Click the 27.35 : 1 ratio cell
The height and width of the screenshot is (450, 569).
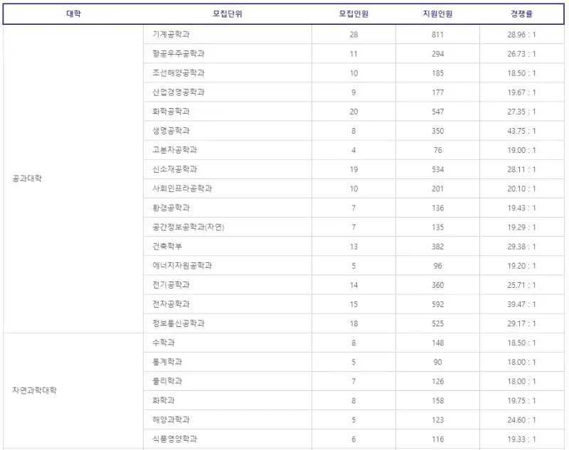(x=521, y=112)
